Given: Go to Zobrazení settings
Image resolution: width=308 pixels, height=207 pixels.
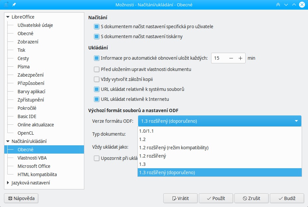Looking at the screenshot, I should (28, 42).
